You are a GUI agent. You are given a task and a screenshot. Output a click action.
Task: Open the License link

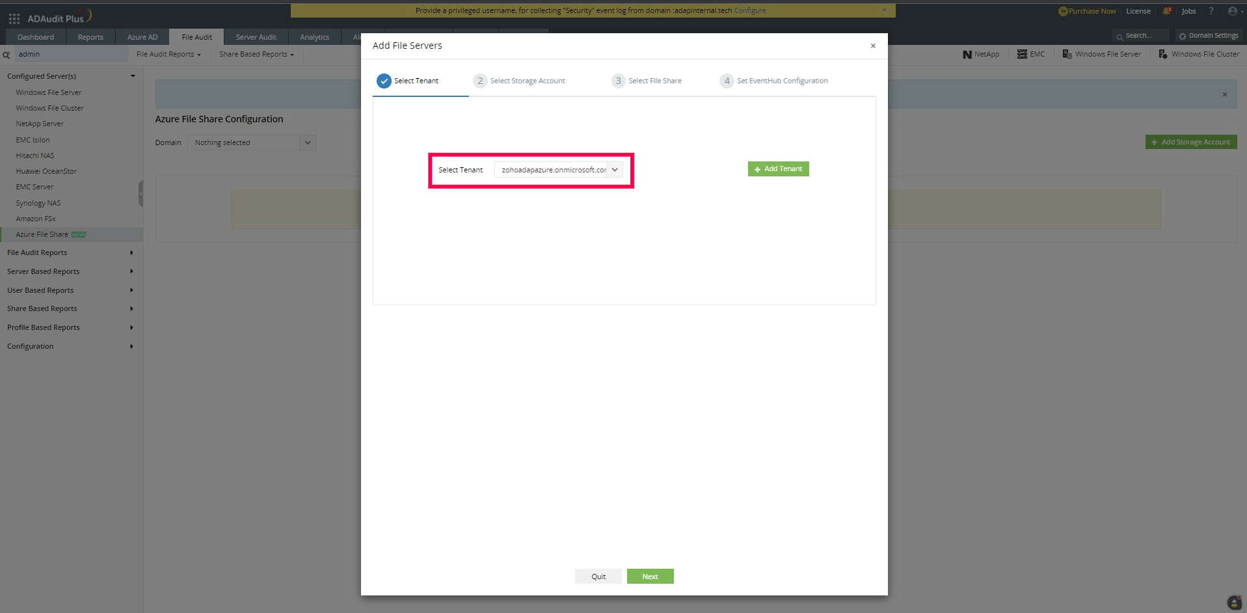(1138, 11)
